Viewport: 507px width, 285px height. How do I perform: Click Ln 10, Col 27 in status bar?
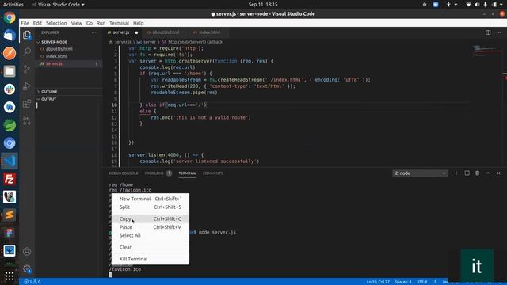(378, 282)
